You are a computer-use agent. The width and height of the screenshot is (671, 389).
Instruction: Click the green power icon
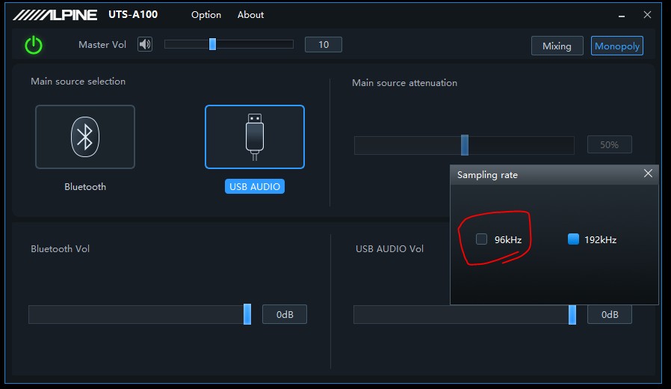[34, 46]
